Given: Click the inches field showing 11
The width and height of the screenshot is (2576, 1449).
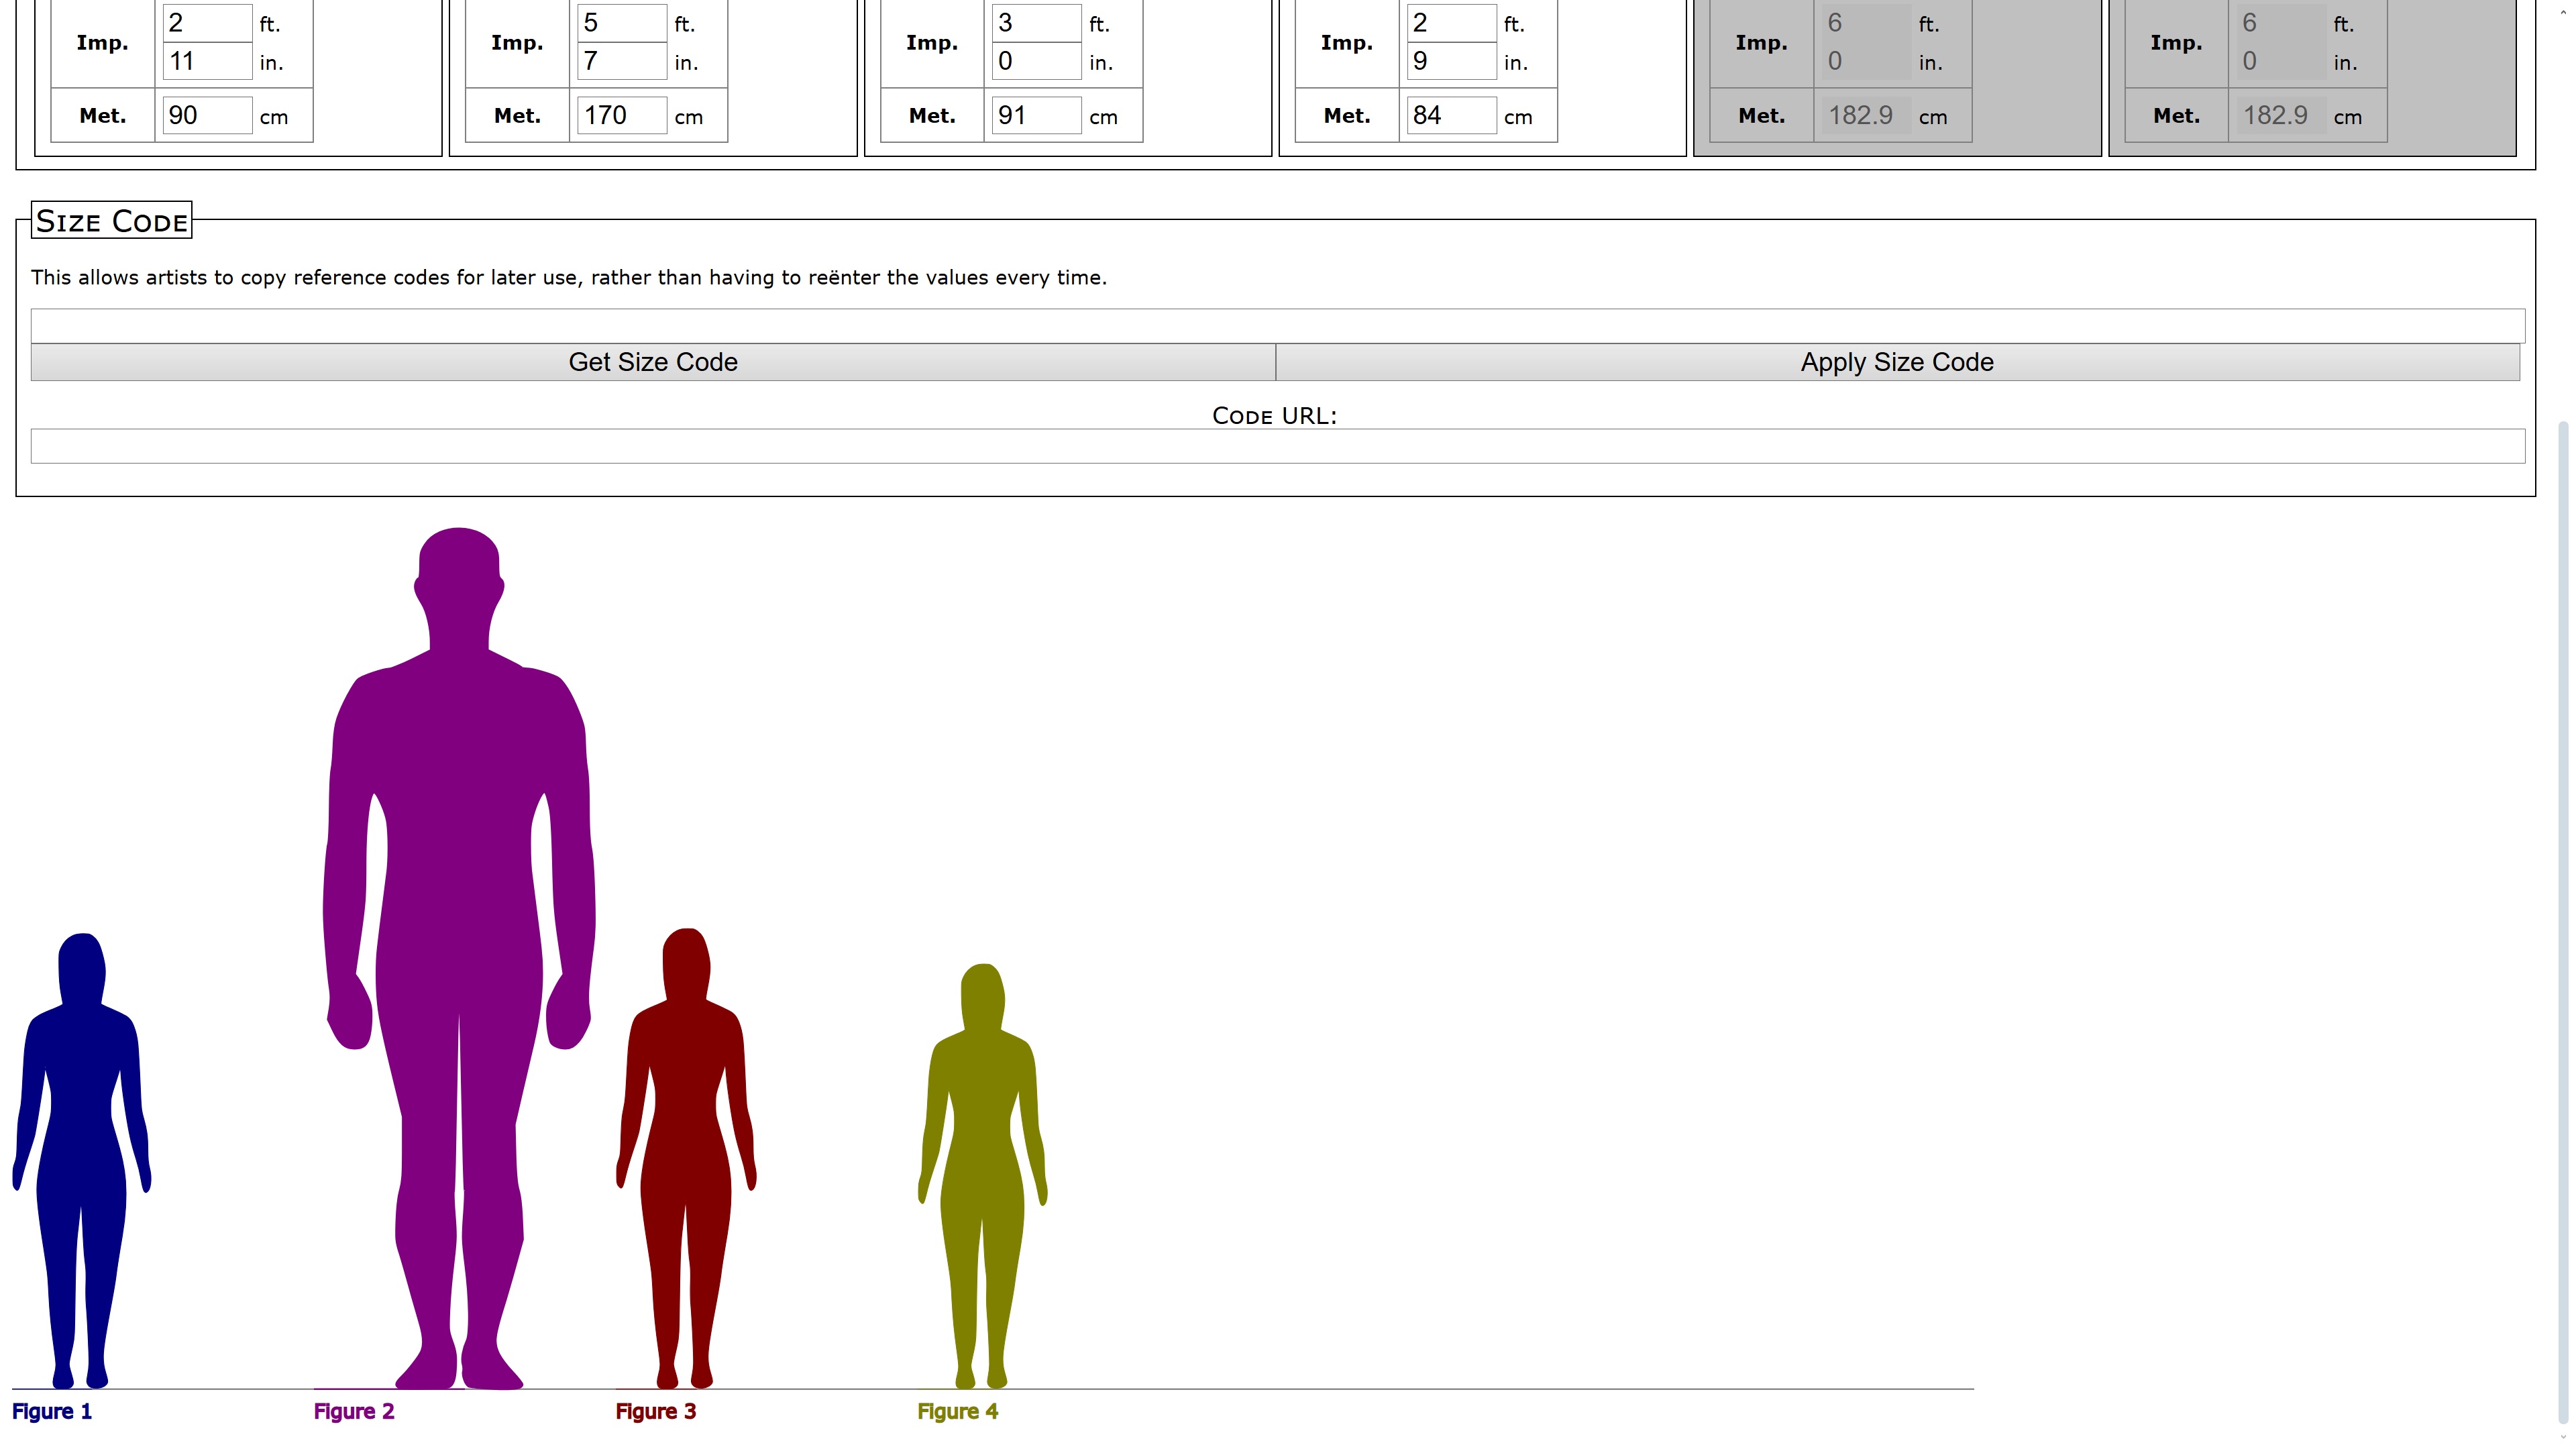Looking at the screenshot, I should tap(207, 61).
